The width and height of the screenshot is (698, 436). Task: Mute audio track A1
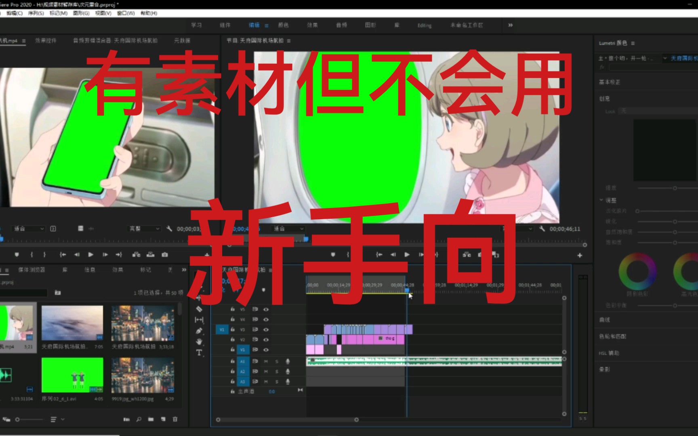pos(266,361)
